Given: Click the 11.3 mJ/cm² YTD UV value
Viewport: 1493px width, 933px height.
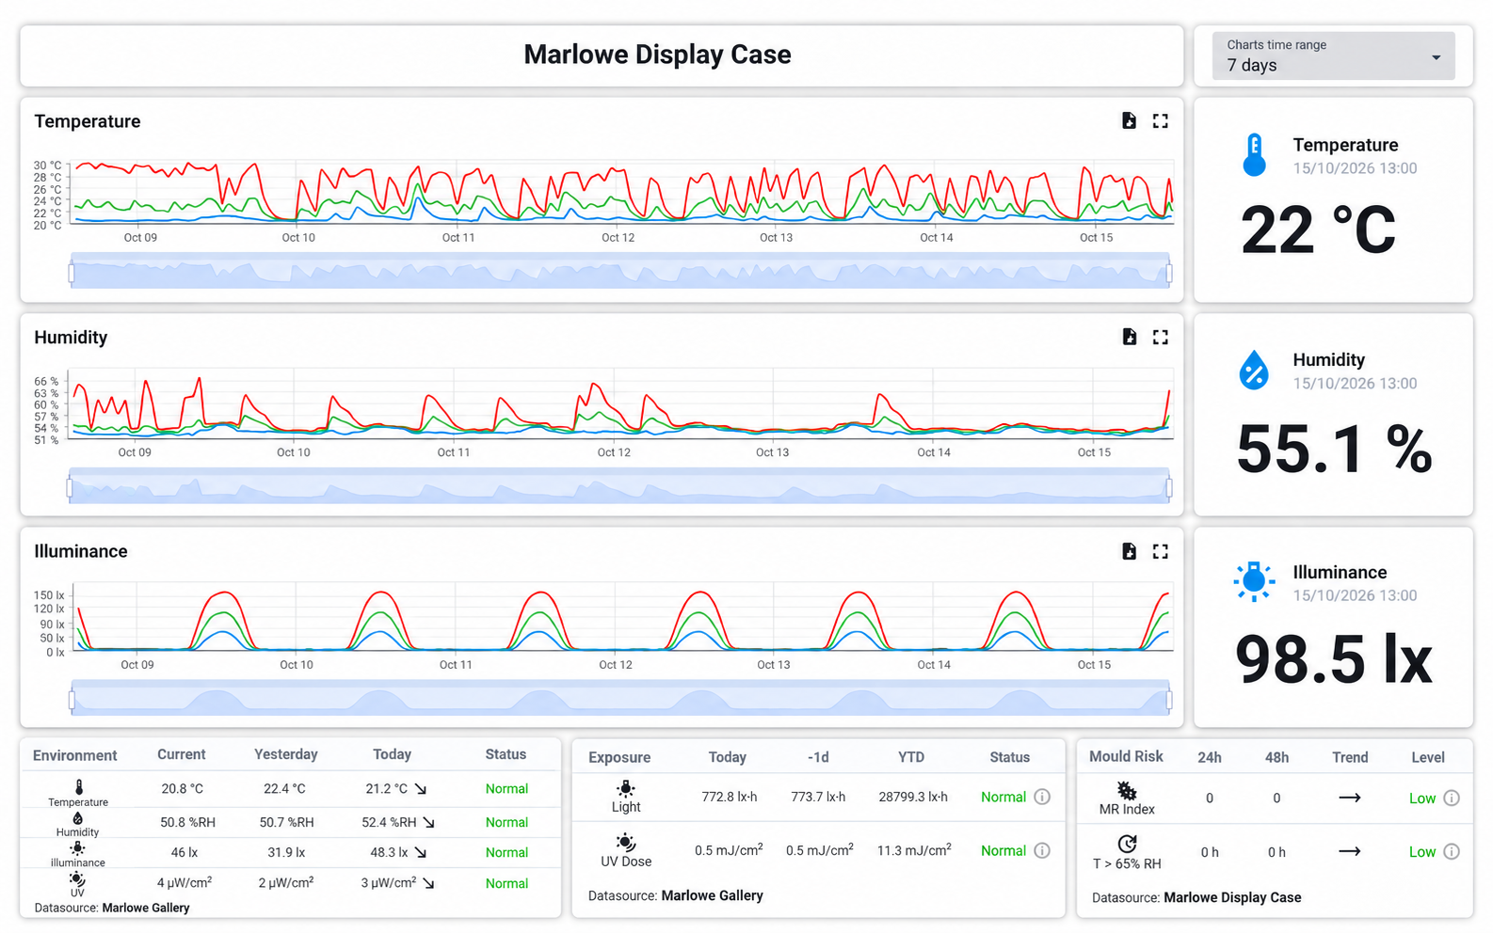Looking at the screenshot, I should (x=914, y=850).
